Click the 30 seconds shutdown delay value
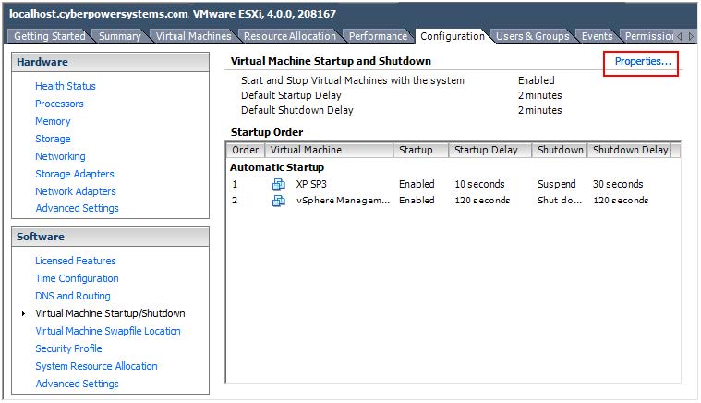 618,184
